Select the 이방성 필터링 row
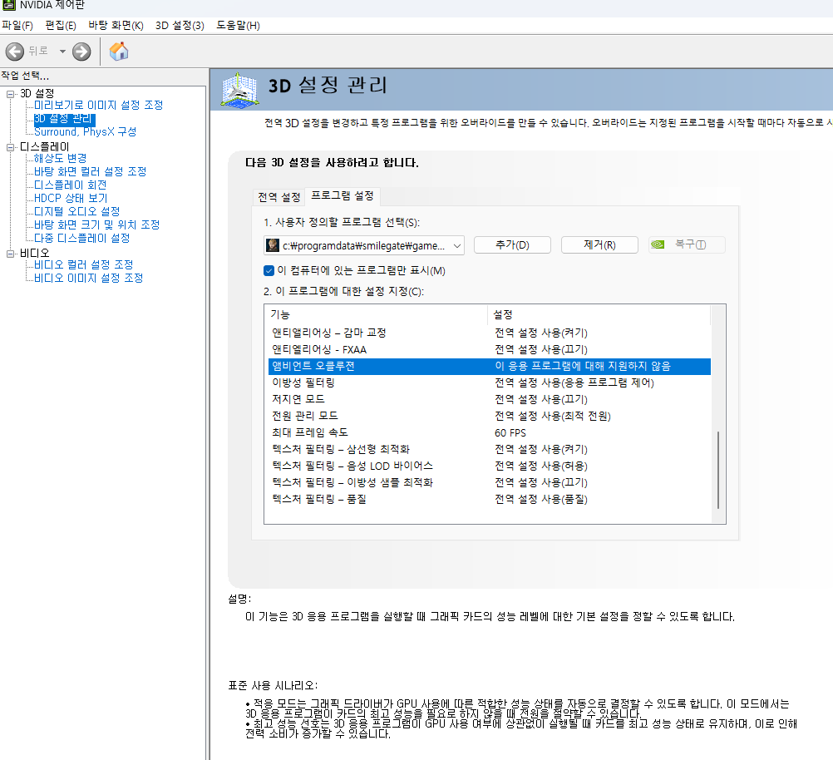The height and width of the screenshot is (760, 833). pyautogui.click(x=490, y=382)
